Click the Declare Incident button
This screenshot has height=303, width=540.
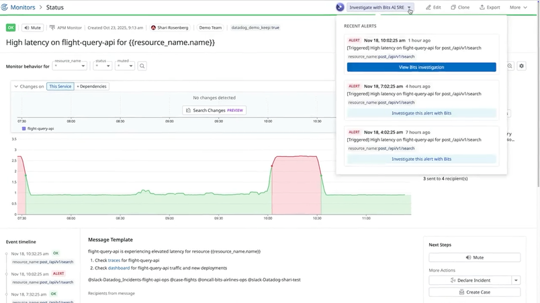click(470, 280)
